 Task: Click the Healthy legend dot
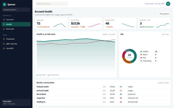pyautogui.click(x=141, y=52)
